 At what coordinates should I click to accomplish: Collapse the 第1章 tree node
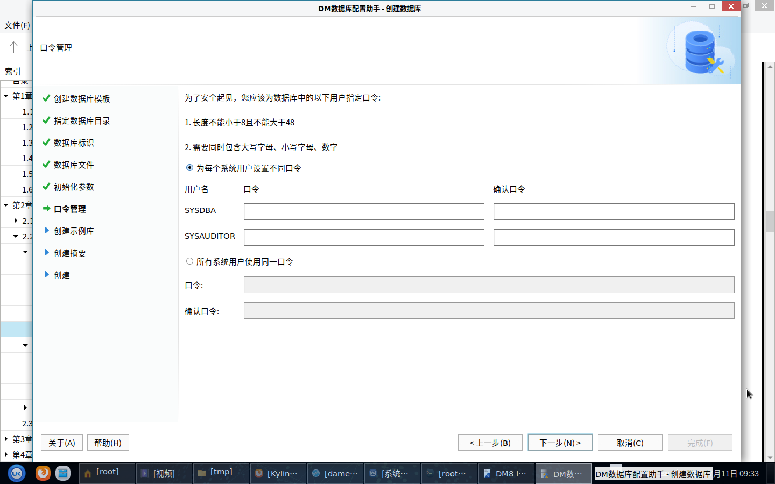click(6, 96)
